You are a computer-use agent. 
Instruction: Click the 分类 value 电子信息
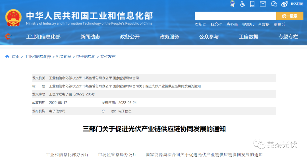coord(125,111)
